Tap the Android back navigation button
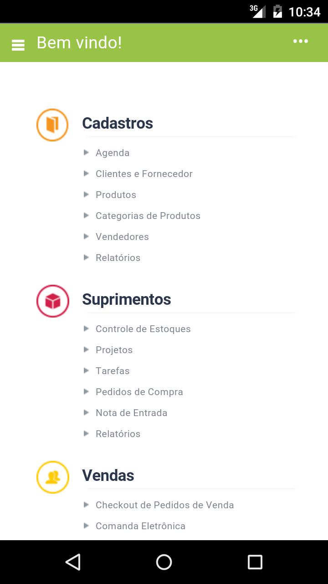Viewport: 328px width, 584px height. 73,562
